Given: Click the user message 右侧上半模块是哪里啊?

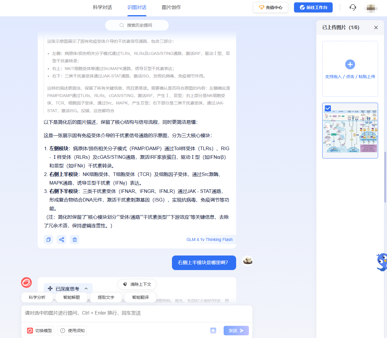Looking at the screenshot, I should pyautogui.click(x=204, y=263).
